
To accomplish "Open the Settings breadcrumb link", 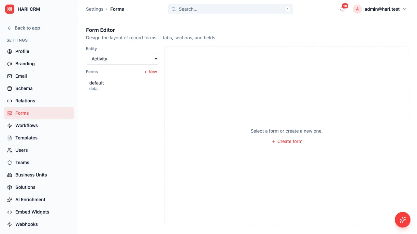I will pos(94,9).
